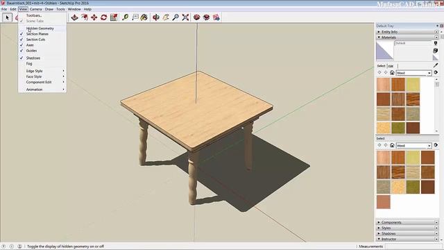Open the Draw menu

[x=49, y=9]
